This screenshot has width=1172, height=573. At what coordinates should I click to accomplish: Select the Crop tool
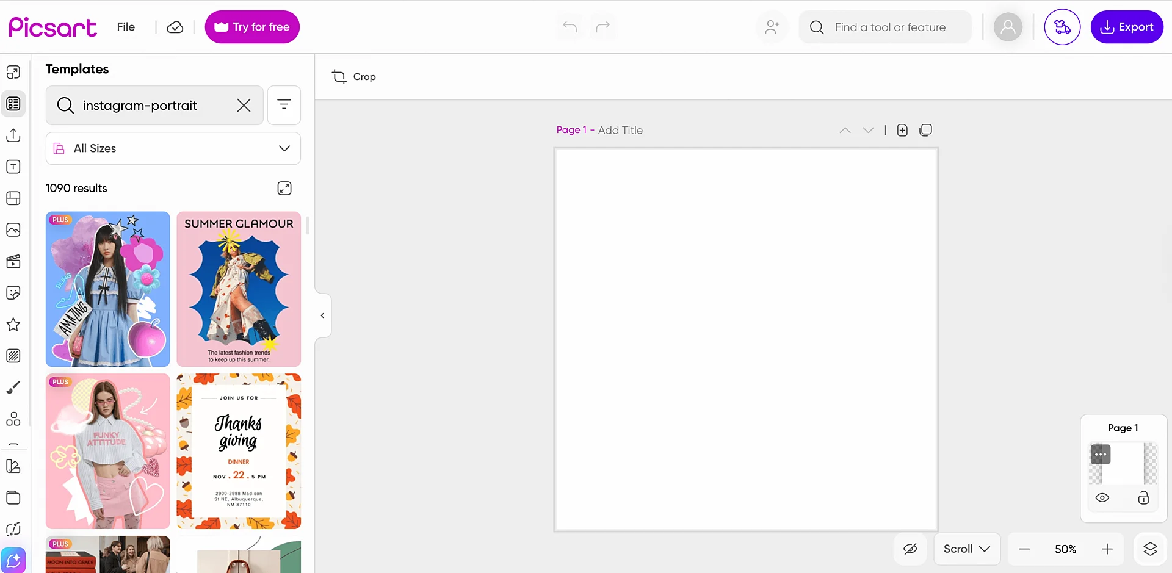click(x=354, y=77)
